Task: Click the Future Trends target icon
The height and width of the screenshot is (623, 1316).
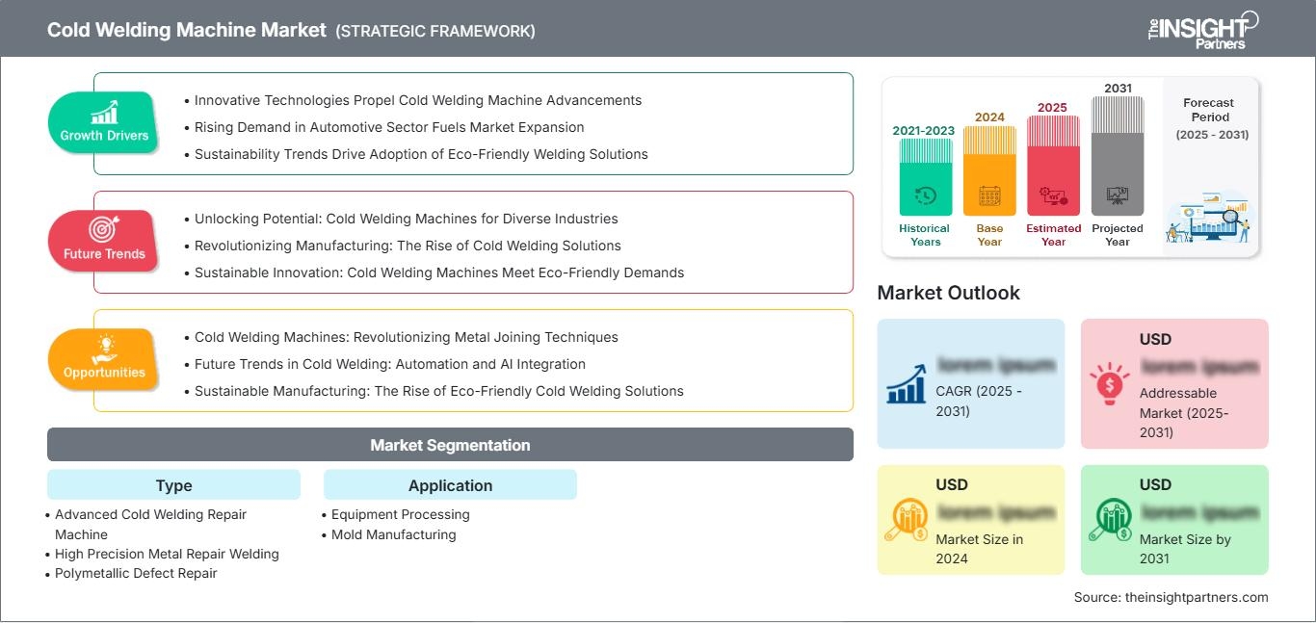Action: (x=104, y=230)
